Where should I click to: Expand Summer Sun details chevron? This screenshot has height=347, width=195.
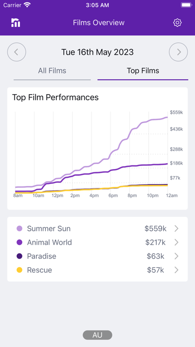(176, 229)
